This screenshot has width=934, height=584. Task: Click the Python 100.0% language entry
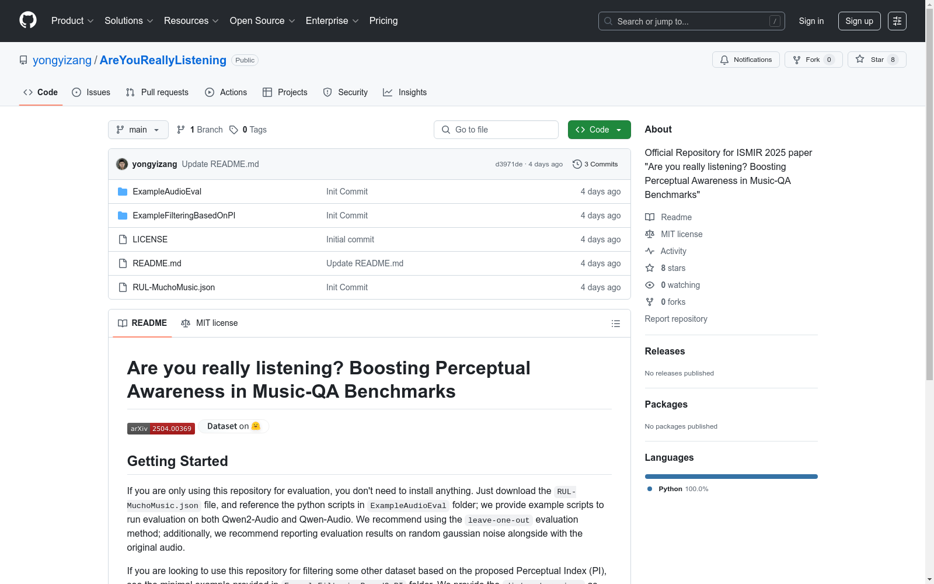click(678, 489)
